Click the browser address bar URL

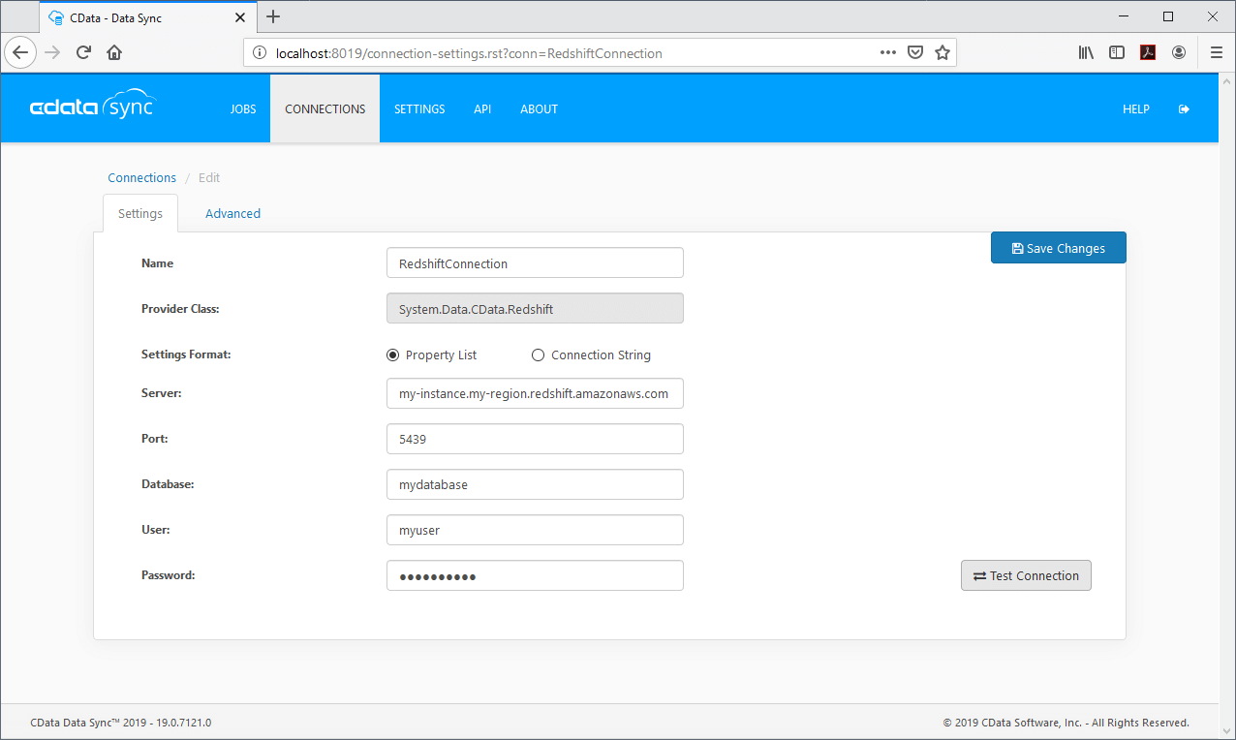470,53
